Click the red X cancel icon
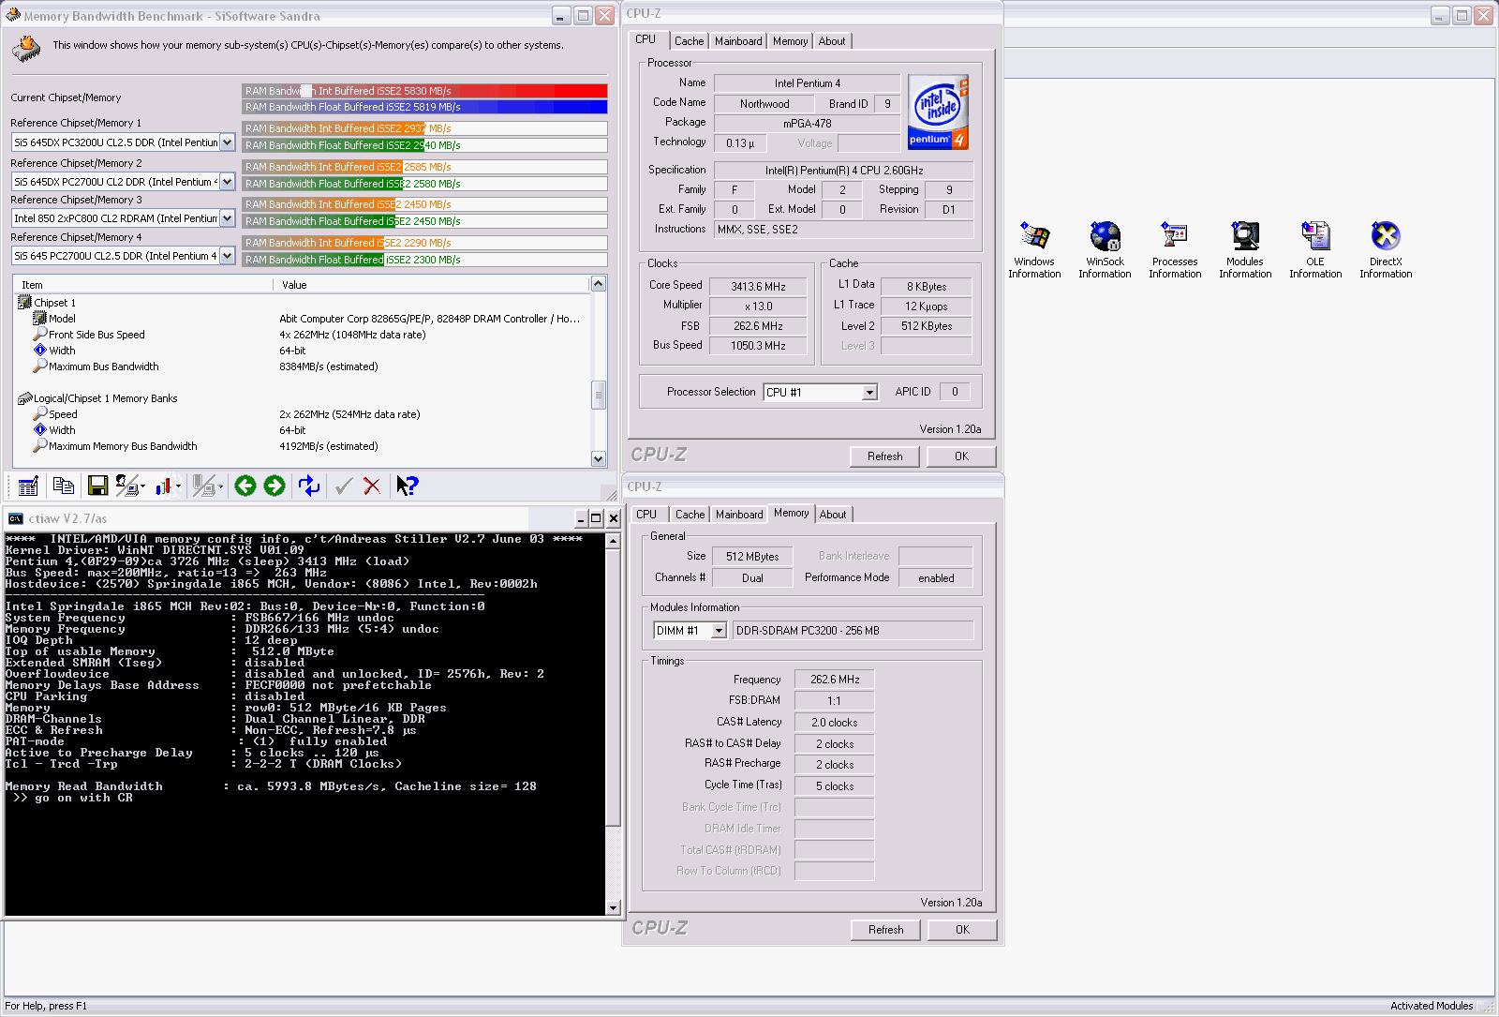Image resolution: width=1499 pixels, height=1017 pixels. (372, 486)
